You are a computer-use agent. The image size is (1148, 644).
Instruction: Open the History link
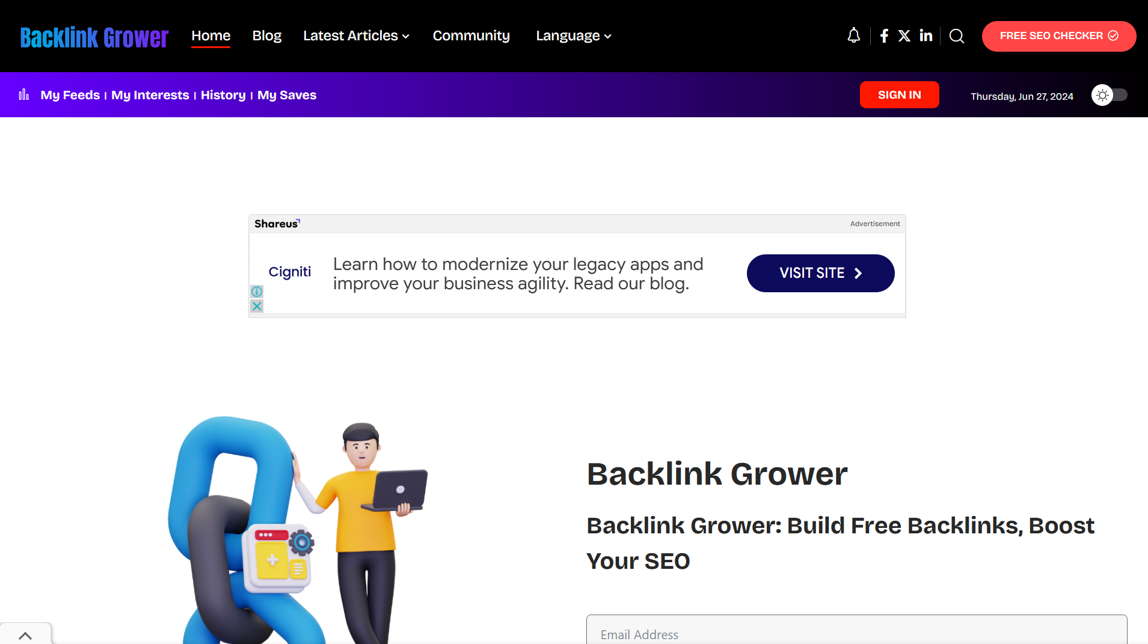click(x=223, y=95)
